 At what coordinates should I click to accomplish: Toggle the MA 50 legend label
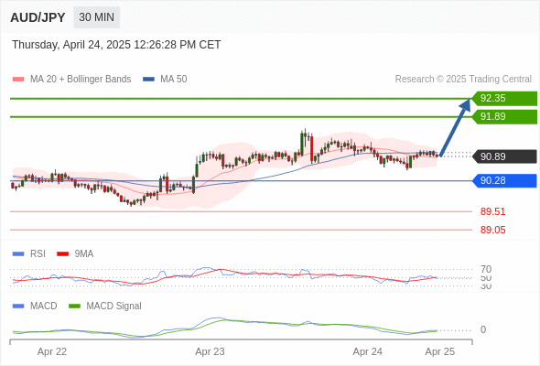tap(174, 80)
